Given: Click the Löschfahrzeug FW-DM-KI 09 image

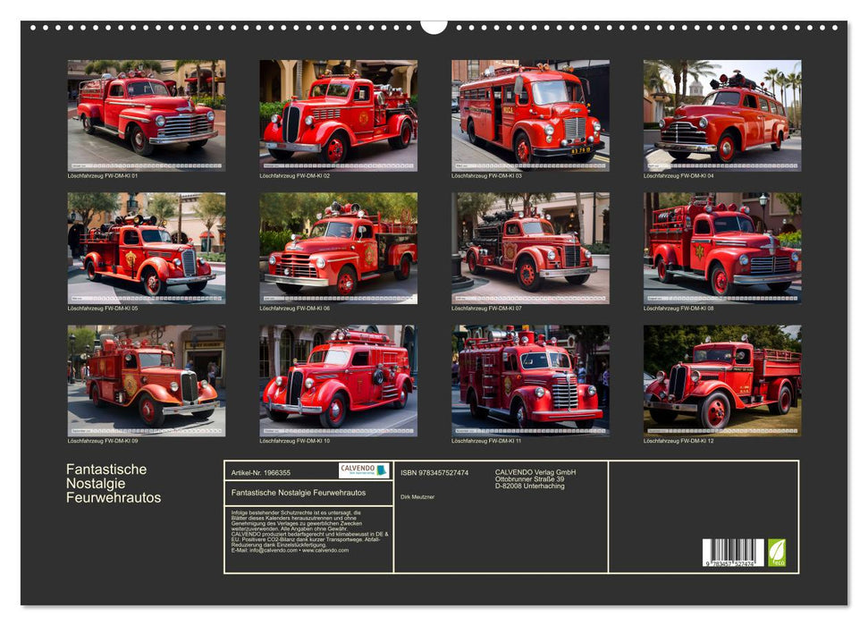Looking at the screenshot, I should pyautogui.click(x=147, y=380).
